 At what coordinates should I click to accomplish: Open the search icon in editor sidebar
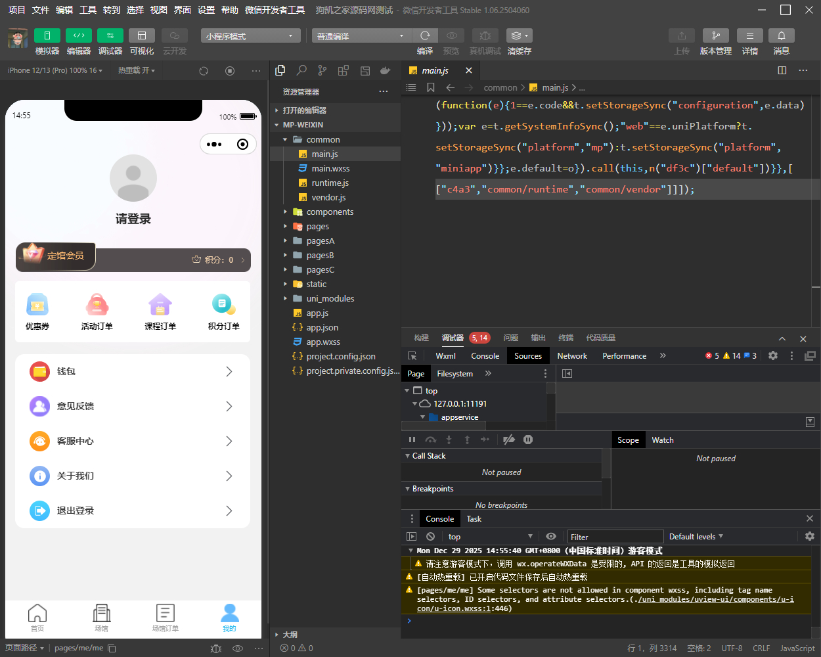[x=301, y=70]
